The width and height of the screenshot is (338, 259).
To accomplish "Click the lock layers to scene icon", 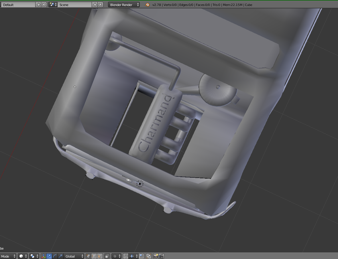I will 107,256.
